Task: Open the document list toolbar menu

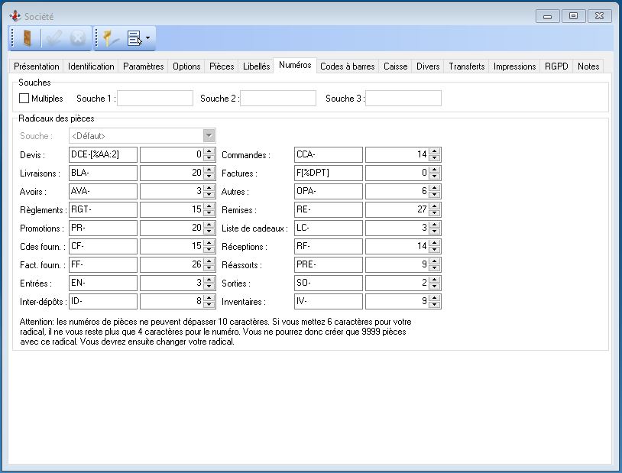Action: click(138, 38)
